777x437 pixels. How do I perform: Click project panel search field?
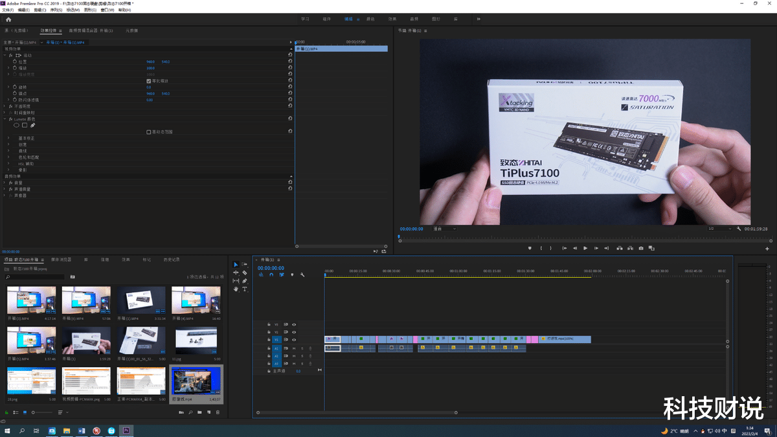tap(35, 276)
